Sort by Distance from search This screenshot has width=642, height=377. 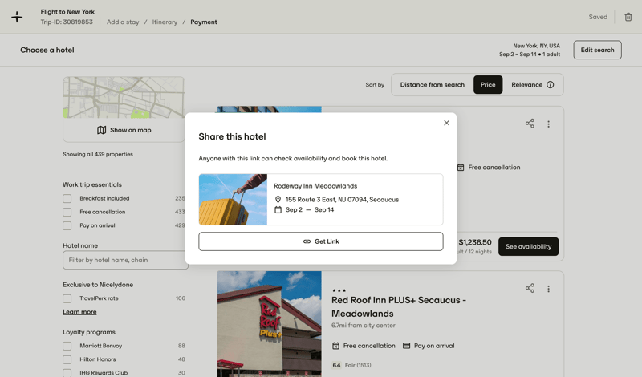coord(433,85)
